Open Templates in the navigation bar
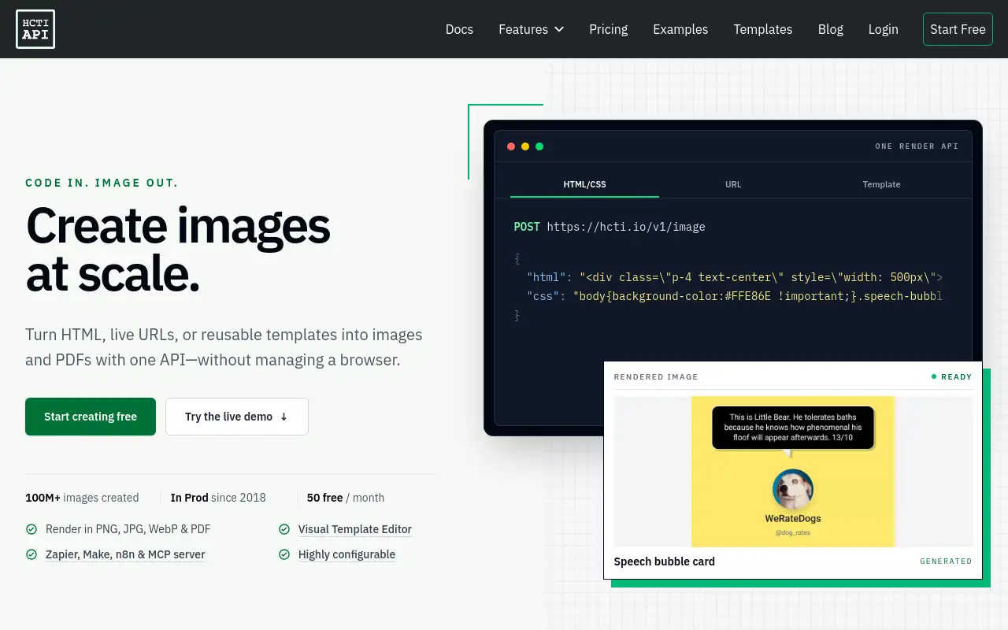The height and width of the screenshot is (630, 1008). coord(762,29)
